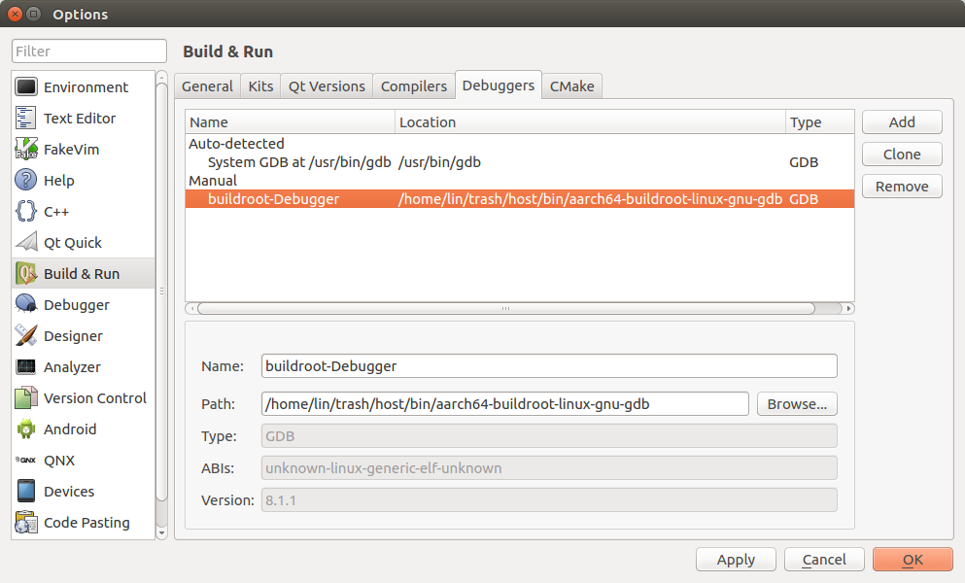Click the Filter search field
This screenshot has height=583, width=965.
(88, 51)
